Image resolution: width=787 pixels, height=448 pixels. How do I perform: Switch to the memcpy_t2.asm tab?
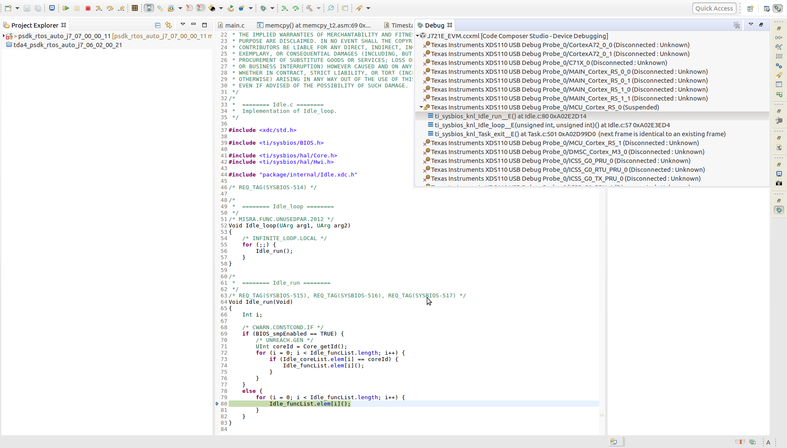point(314,25)
